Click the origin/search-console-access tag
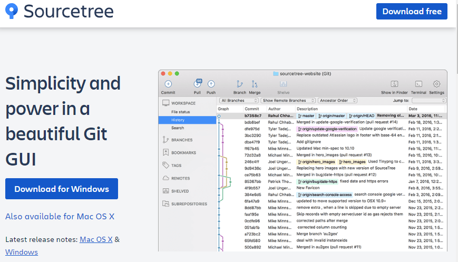This screenshot has width=458, height=262. (325, 195)
